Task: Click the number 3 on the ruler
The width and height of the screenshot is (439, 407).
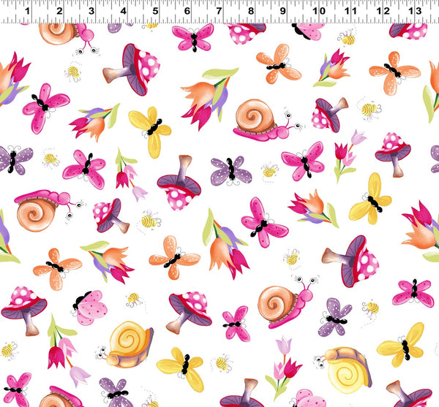Action: click(91, 12)
